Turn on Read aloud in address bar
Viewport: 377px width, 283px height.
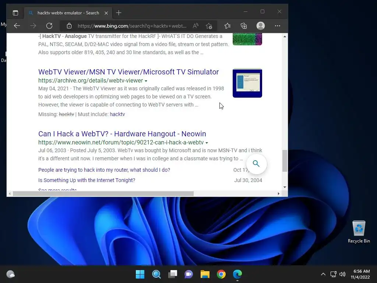click(x=195, y=26)
